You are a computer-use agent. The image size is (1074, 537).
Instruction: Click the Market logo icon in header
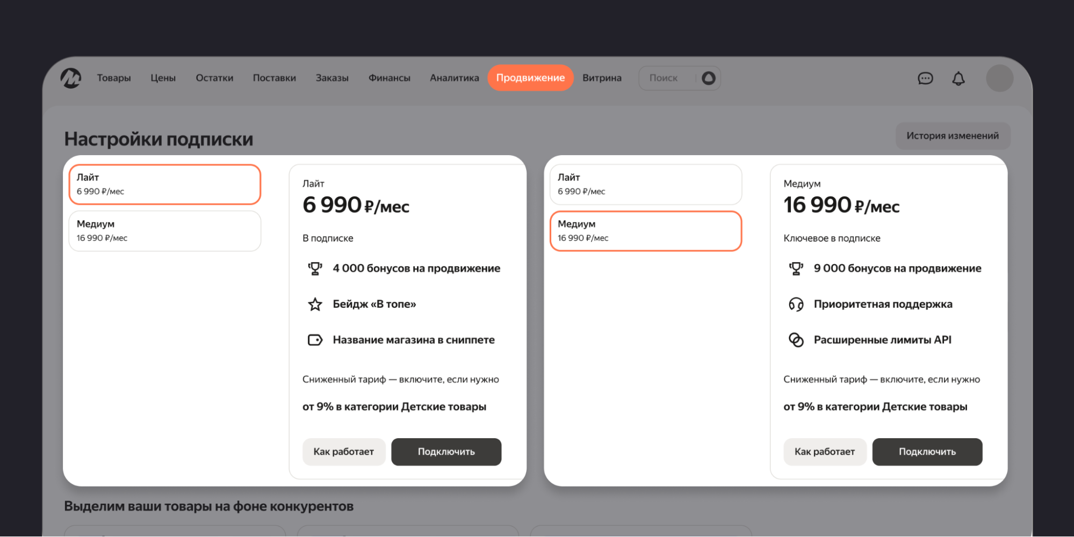coord(70,78)
